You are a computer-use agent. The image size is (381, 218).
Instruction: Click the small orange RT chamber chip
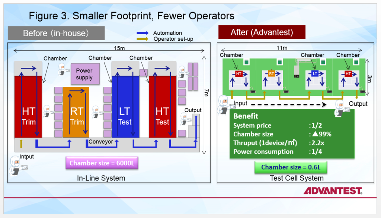click(x=270, y=74)
